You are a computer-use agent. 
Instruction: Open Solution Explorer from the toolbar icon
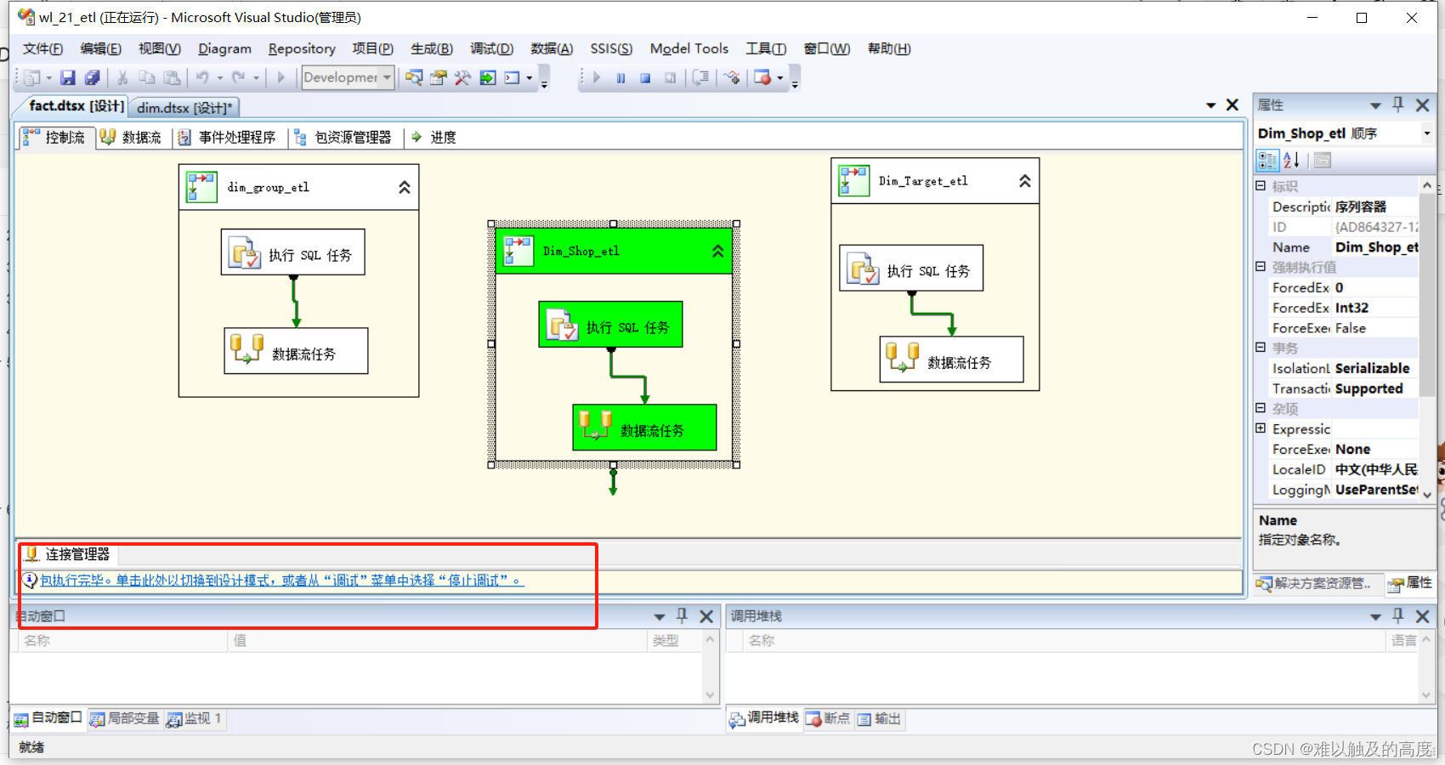pos(414,77)
